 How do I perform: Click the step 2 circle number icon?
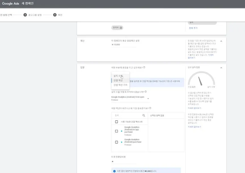pos(25,15)
